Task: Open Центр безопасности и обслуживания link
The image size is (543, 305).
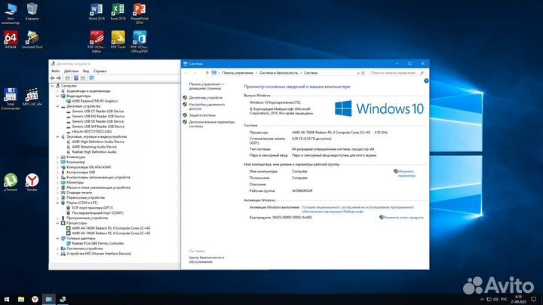Action: 207,260
